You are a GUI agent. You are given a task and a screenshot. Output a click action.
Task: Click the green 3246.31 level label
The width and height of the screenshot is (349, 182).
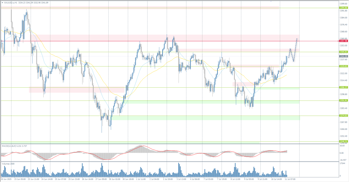(343, 141)
